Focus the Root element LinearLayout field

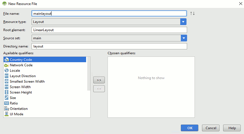[x=109, y=30]
